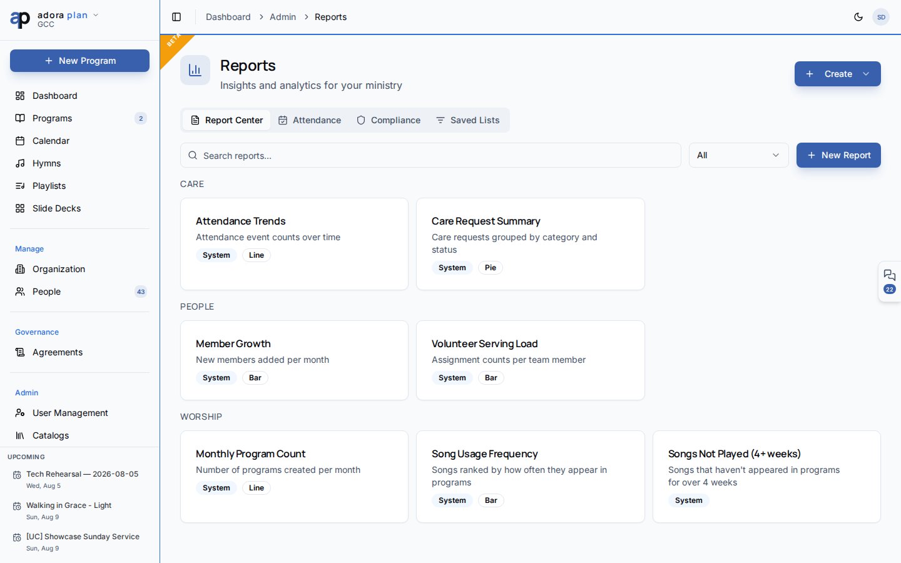Open Songs Not Played (4+ weeks) report
Image resolution: width=901 pixels, height=563 pixels.
pos(766,477)
